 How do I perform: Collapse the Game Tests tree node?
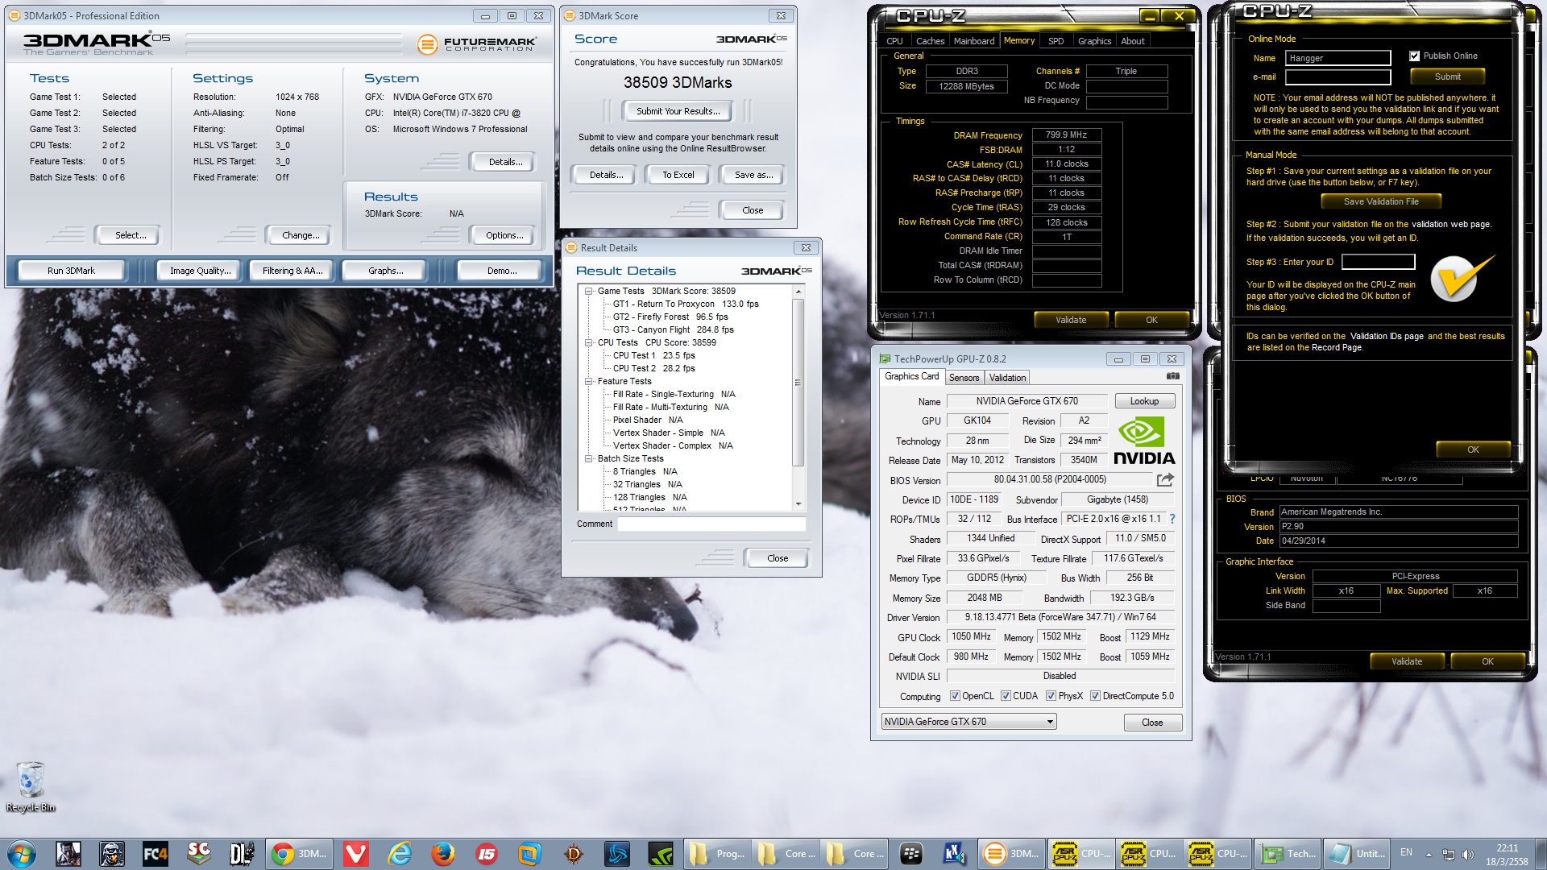pos(589,292)
